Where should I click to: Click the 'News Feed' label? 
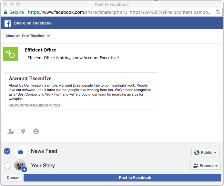tap(44, 151)
